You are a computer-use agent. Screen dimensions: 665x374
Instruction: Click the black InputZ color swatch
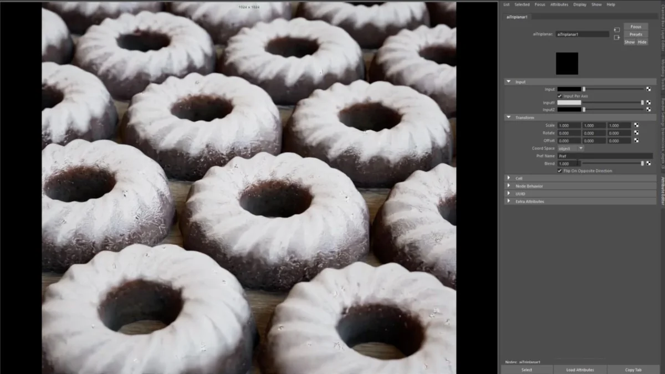coord(569,109)
